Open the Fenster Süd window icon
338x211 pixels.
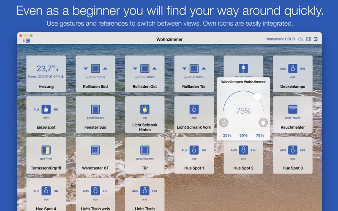tap(95, 109)
